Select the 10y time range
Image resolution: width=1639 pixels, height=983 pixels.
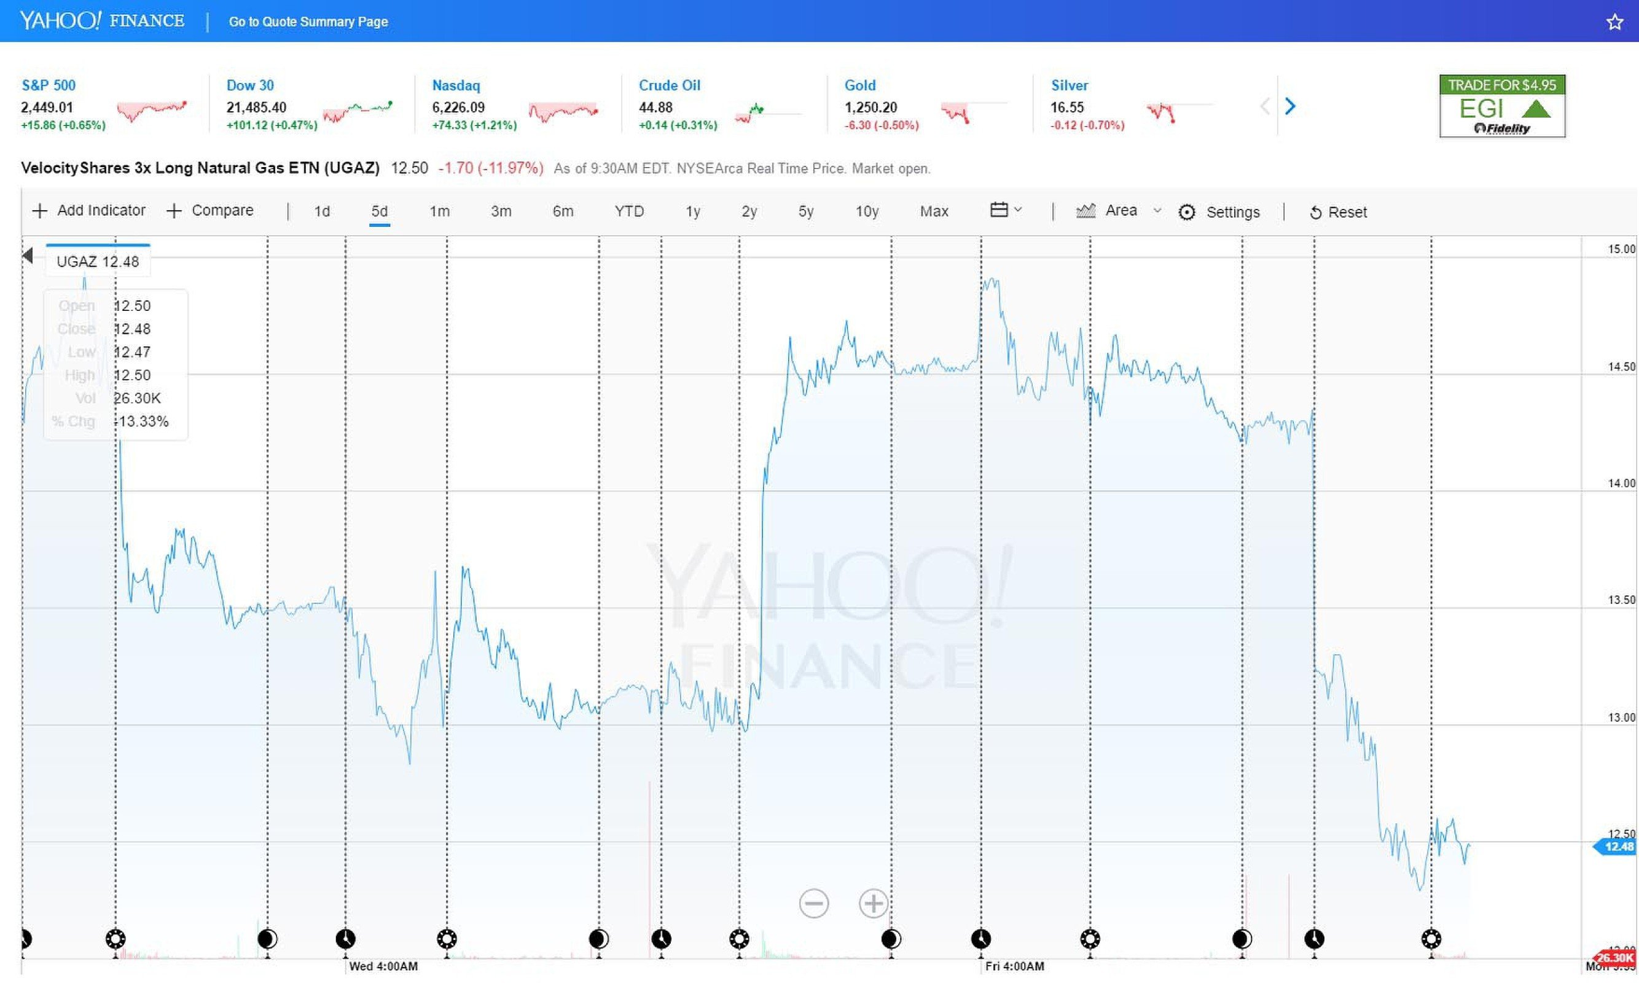click(x=867, y=211)
